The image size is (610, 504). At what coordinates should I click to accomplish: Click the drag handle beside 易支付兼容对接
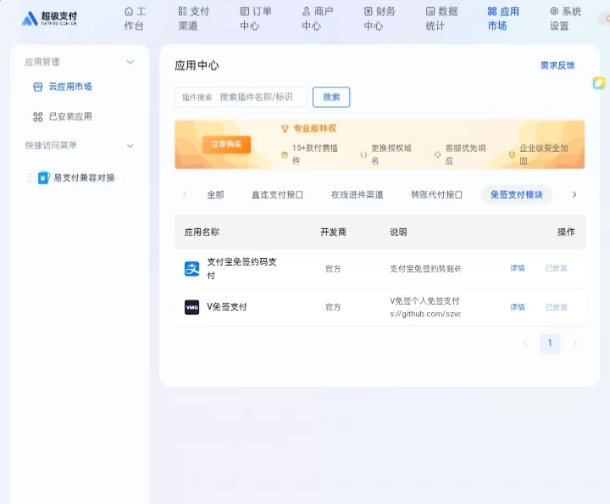pos(30,178)
